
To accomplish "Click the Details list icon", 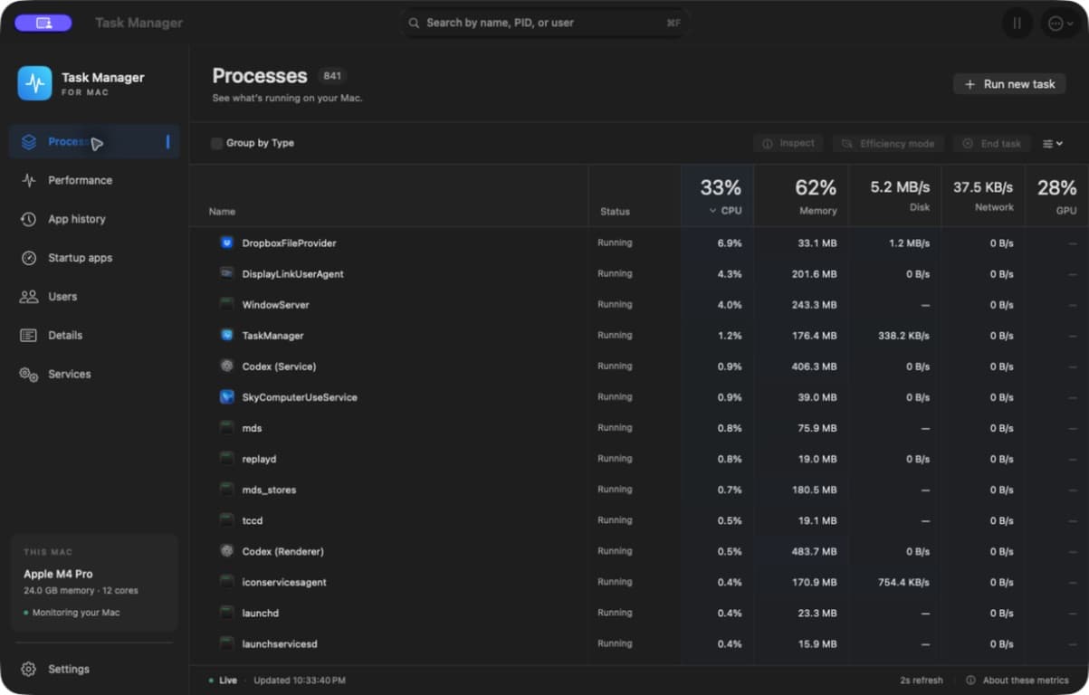I will tap(29, 336).
